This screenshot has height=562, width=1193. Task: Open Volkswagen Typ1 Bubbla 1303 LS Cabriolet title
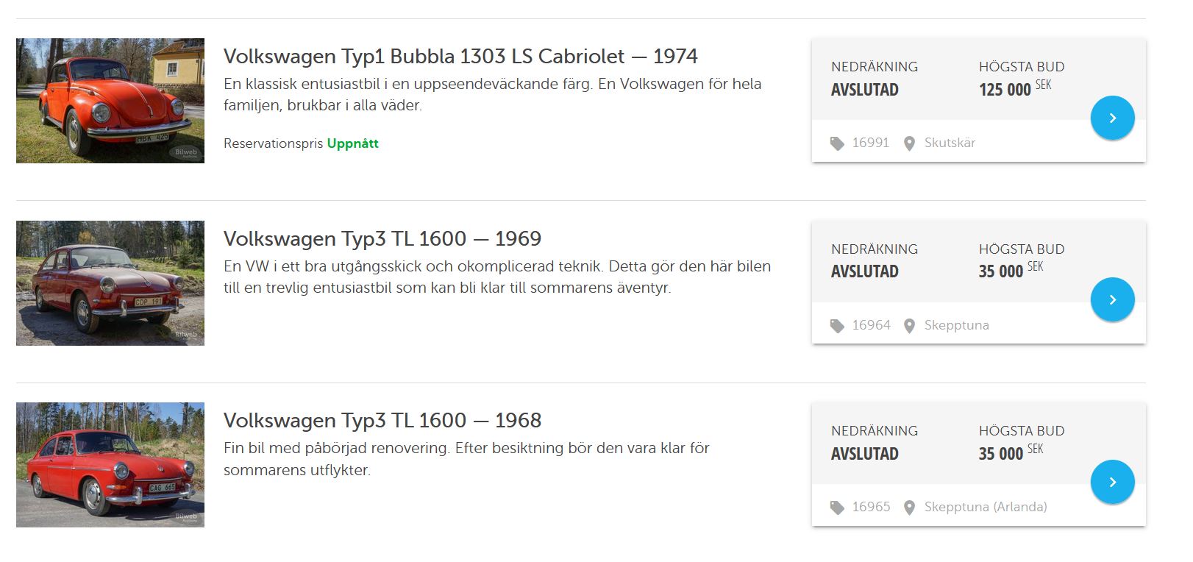[460, 57]
